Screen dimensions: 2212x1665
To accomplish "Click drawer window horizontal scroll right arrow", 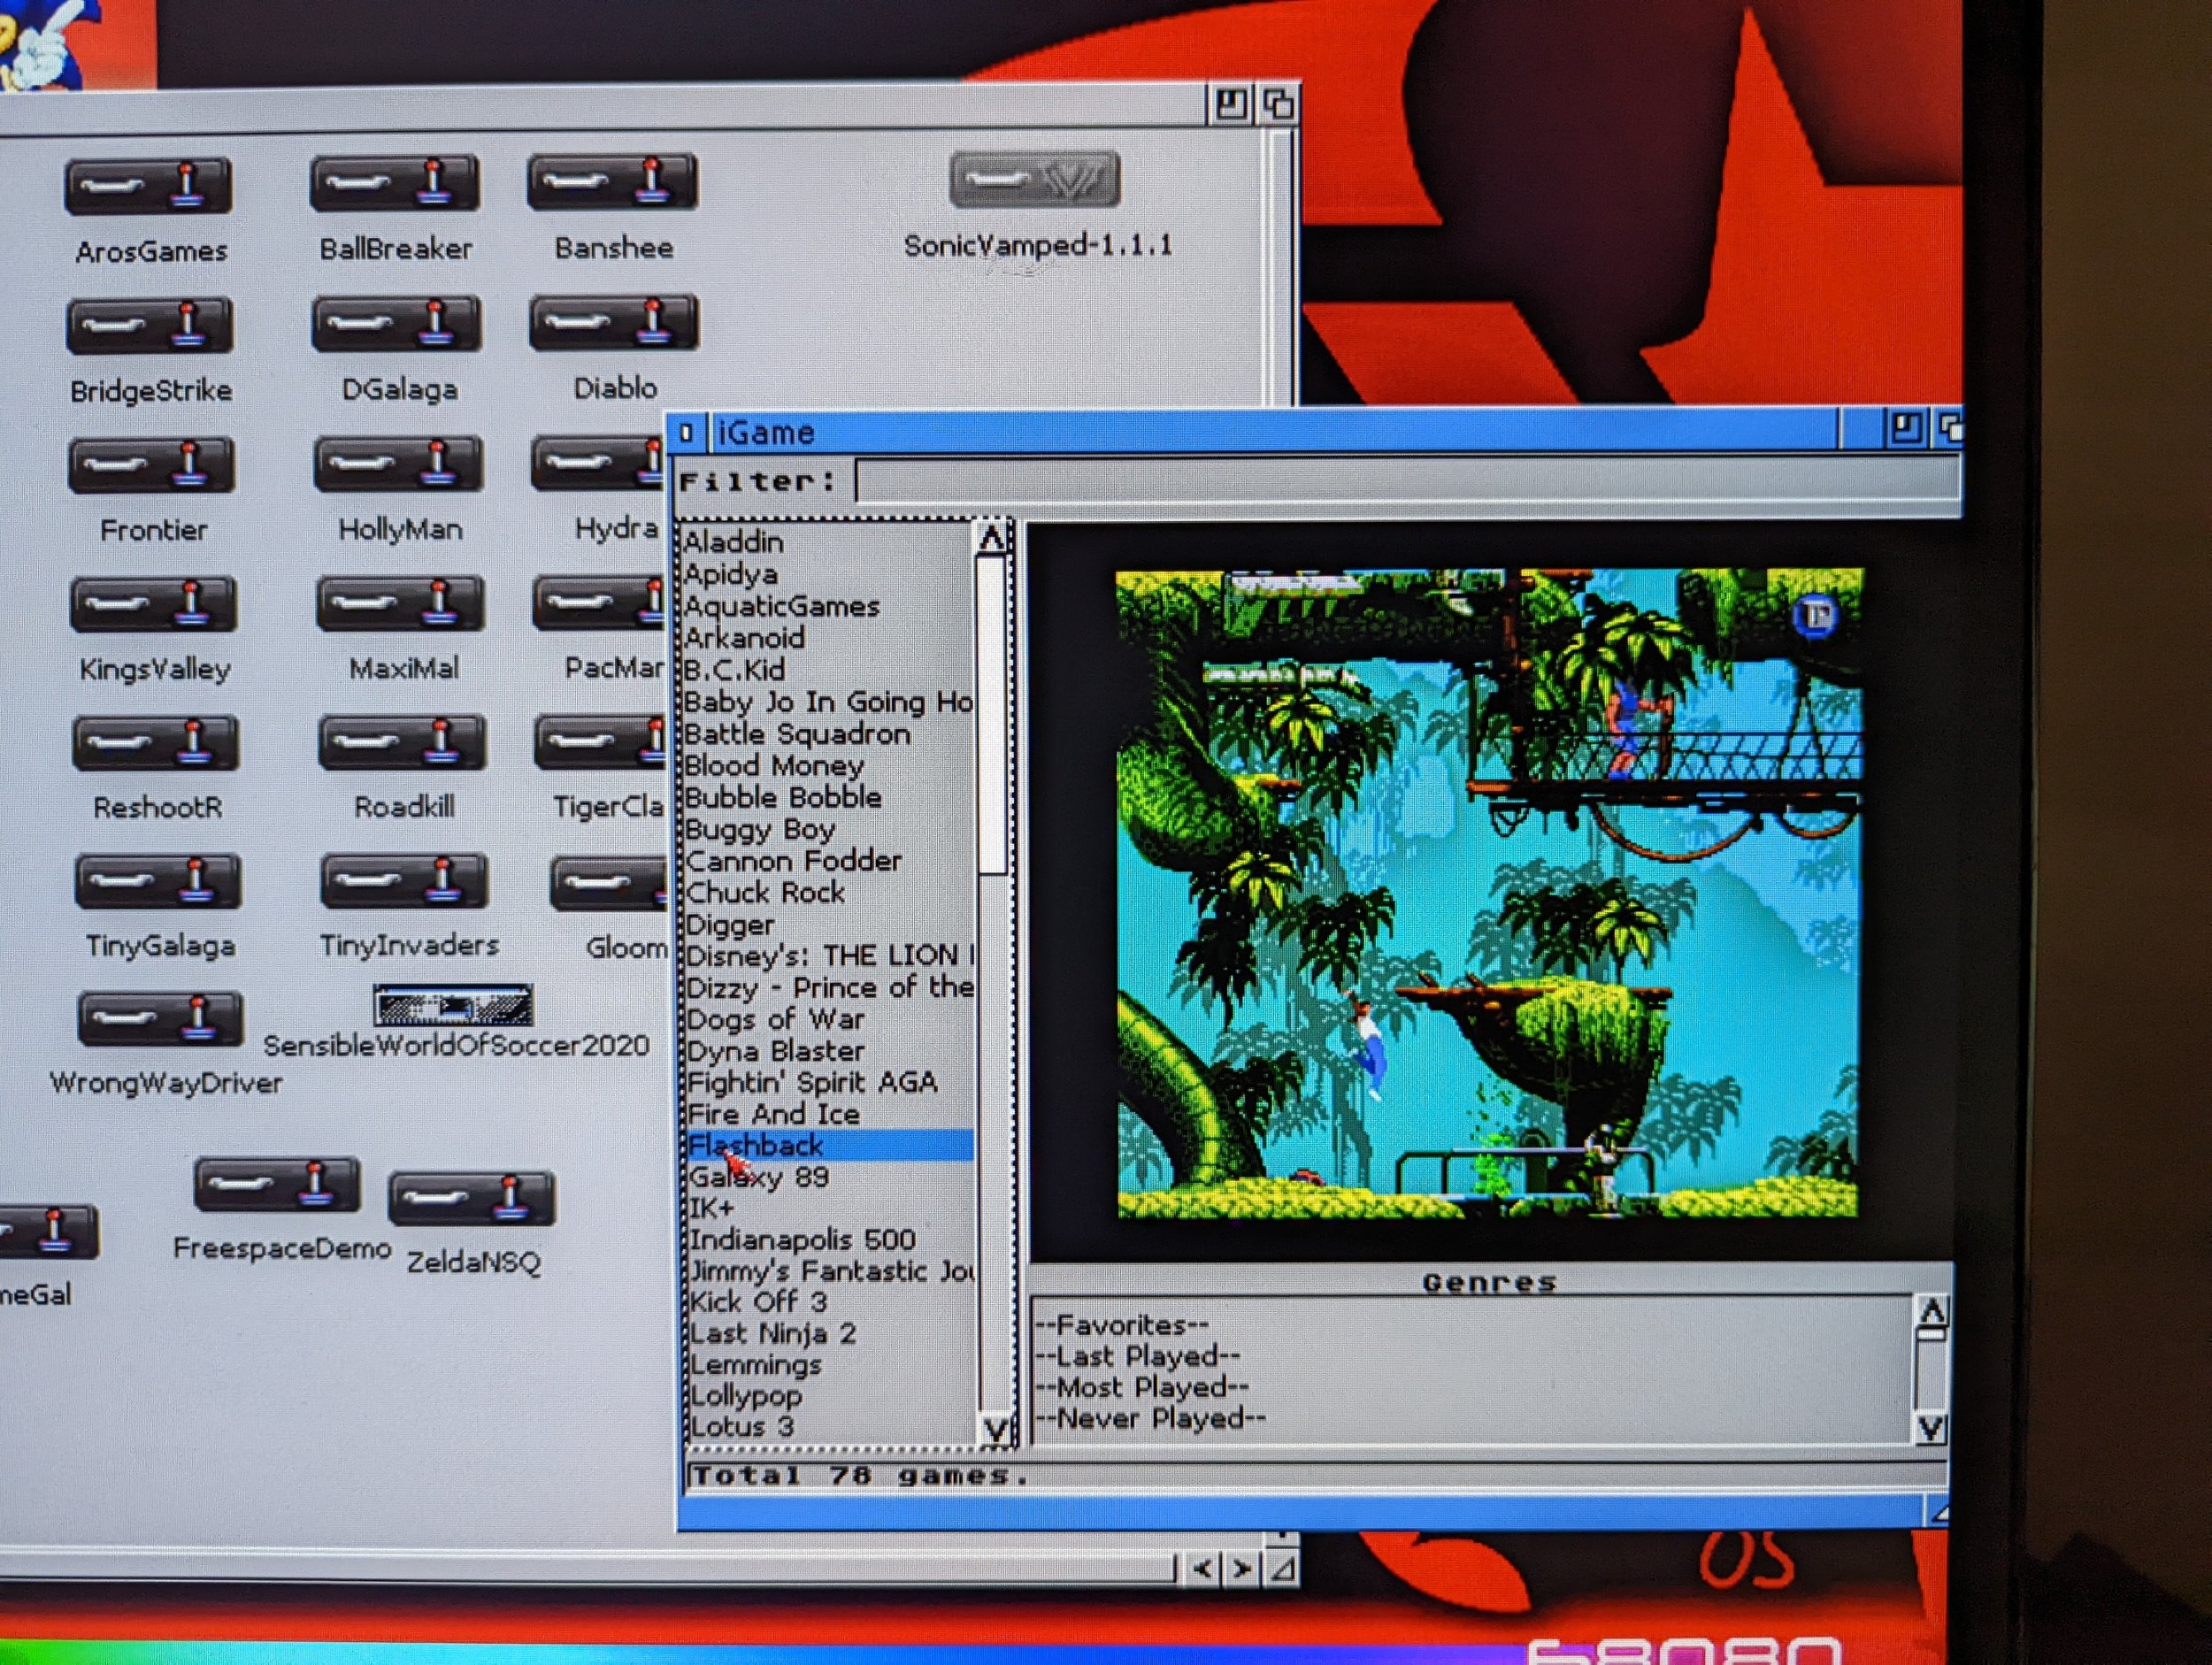I will (x=1241, y=1569).
